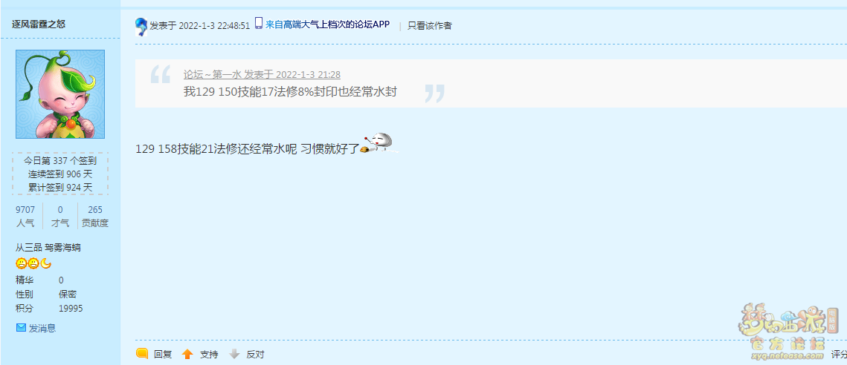The height and width of the screenshot is (365, 847).
Task: Click 支持 to support the post
Action: click(x=209, y=354)
